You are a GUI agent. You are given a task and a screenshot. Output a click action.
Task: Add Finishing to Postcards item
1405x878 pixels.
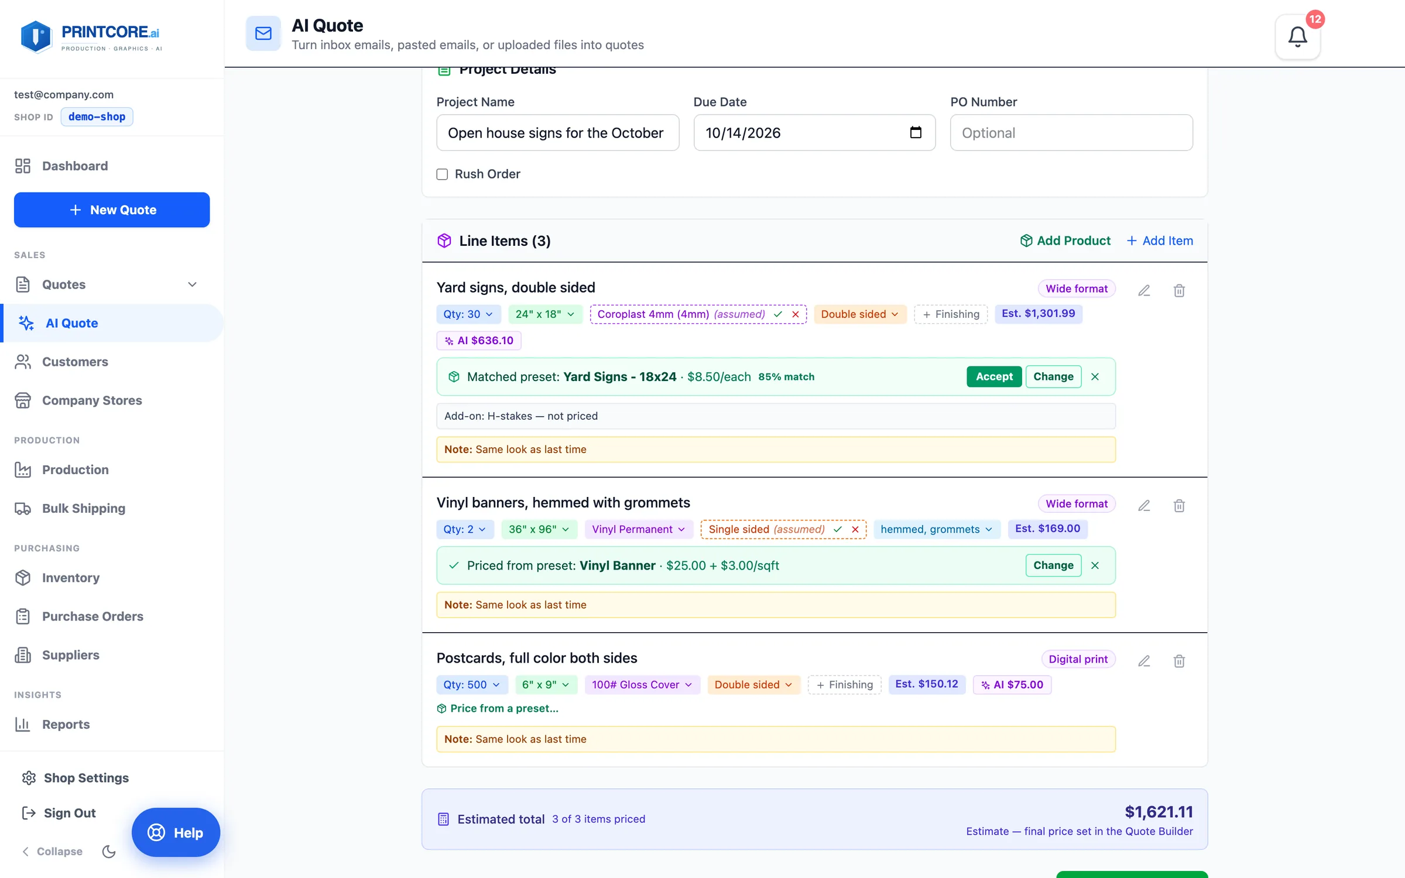click(844, 685)
